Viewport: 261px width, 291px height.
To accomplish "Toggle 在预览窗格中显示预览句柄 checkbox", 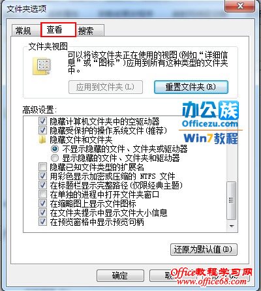I will 42,222.
